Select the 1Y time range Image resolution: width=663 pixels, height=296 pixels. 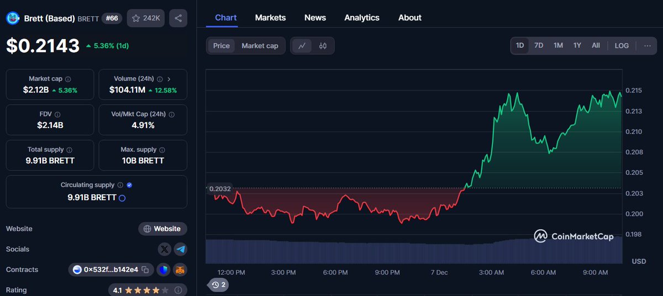577,46
